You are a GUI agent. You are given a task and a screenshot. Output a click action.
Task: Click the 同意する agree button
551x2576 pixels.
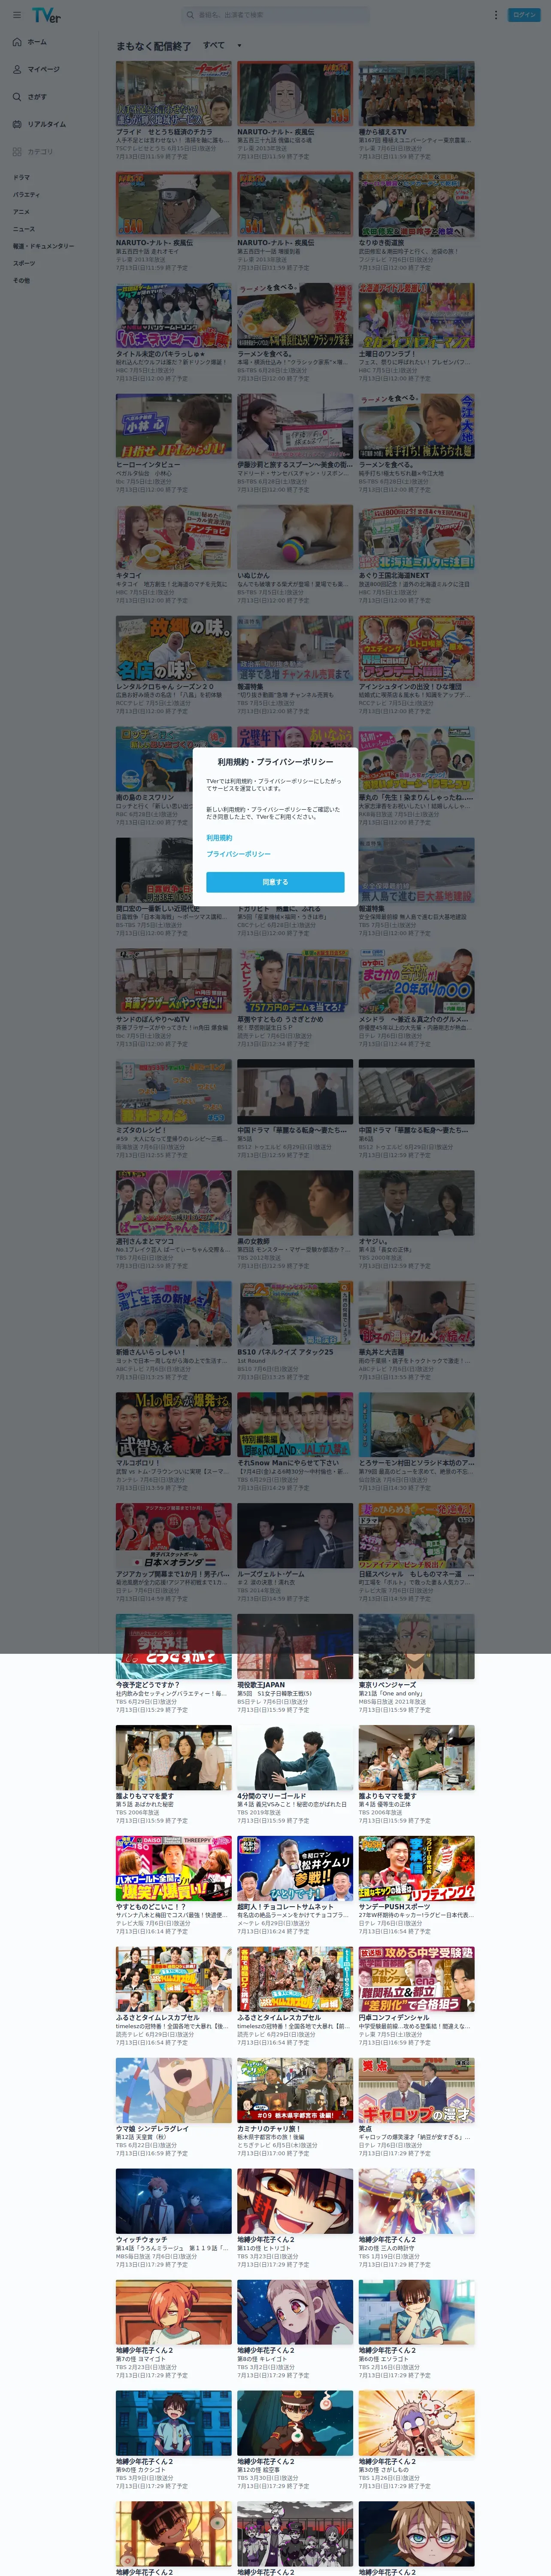[275, 882]
